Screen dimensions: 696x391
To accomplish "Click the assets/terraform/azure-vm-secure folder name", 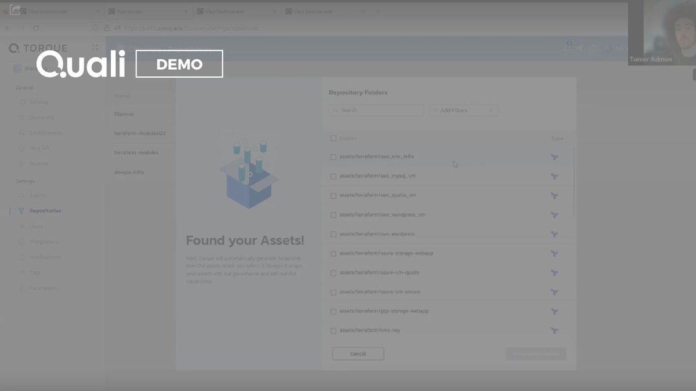I will pos(380,292).
